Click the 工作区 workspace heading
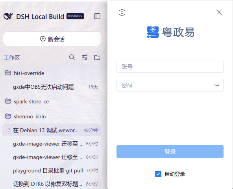This screenshot has width=233, height=189. point(12,58)
